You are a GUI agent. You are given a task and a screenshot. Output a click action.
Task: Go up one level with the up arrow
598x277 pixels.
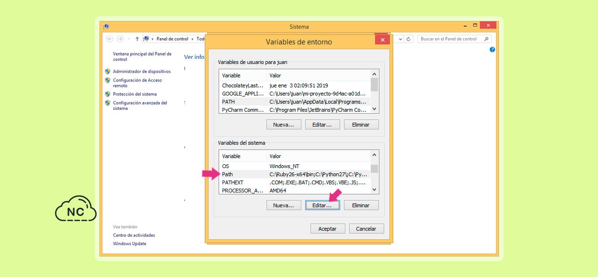(137, 39)
